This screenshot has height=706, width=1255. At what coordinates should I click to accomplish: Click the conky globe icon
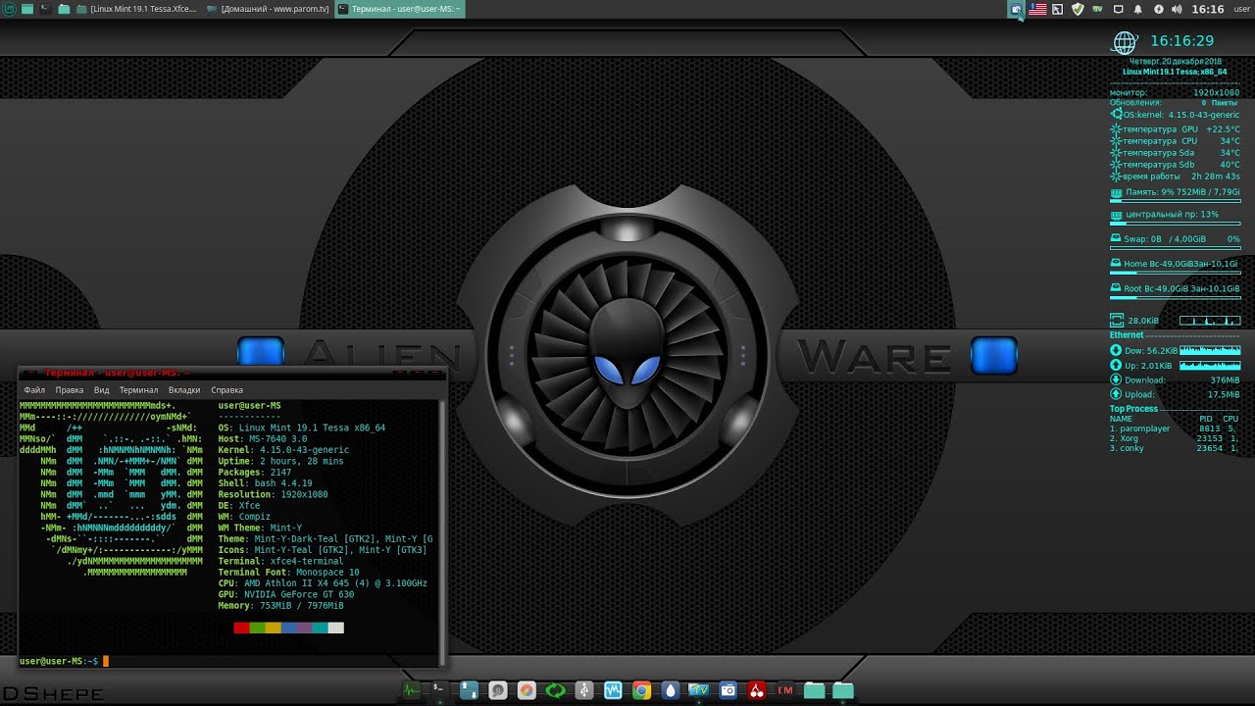pos(1124,42)
